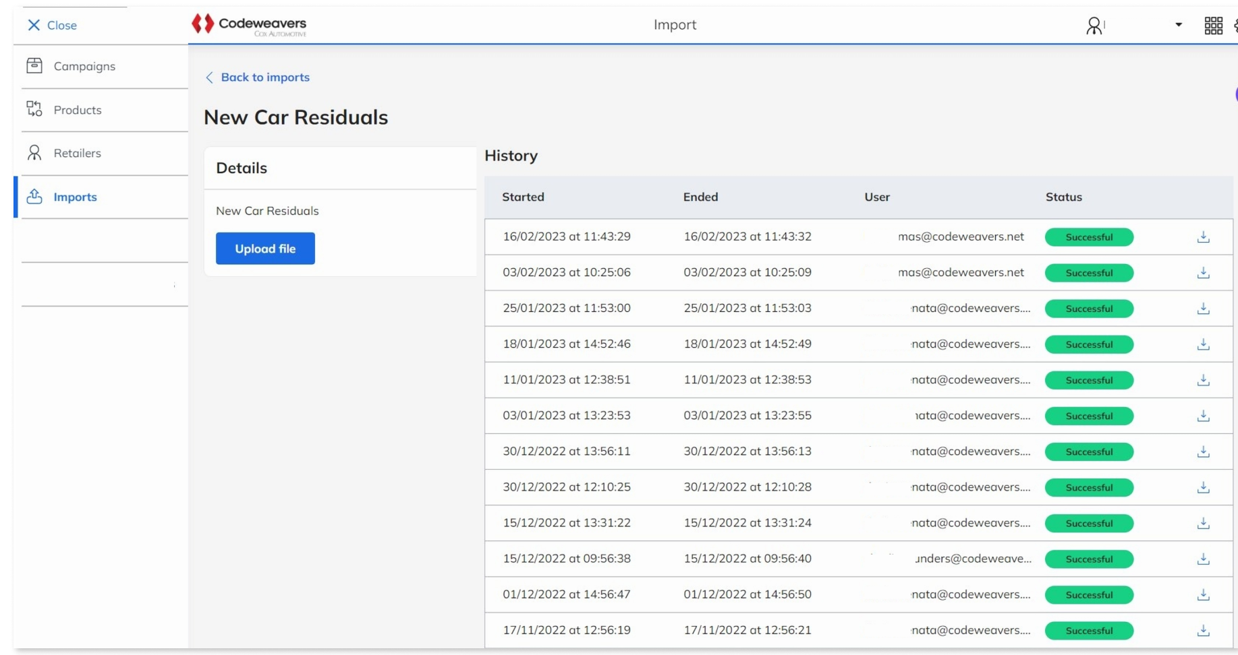The height and width of the screenshot is (655, 1238).
Task: Download the 11/01/2023 12:38:51 import file
Action: (x=1203, y=380)
